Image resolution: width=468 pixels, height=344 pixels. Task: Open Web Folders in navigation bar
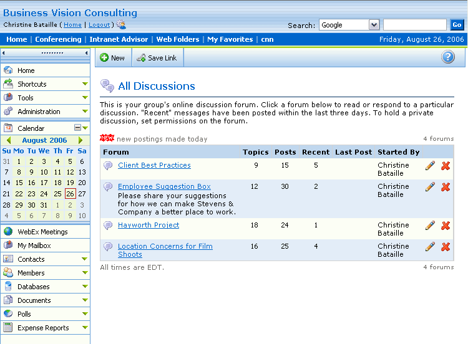178,39
